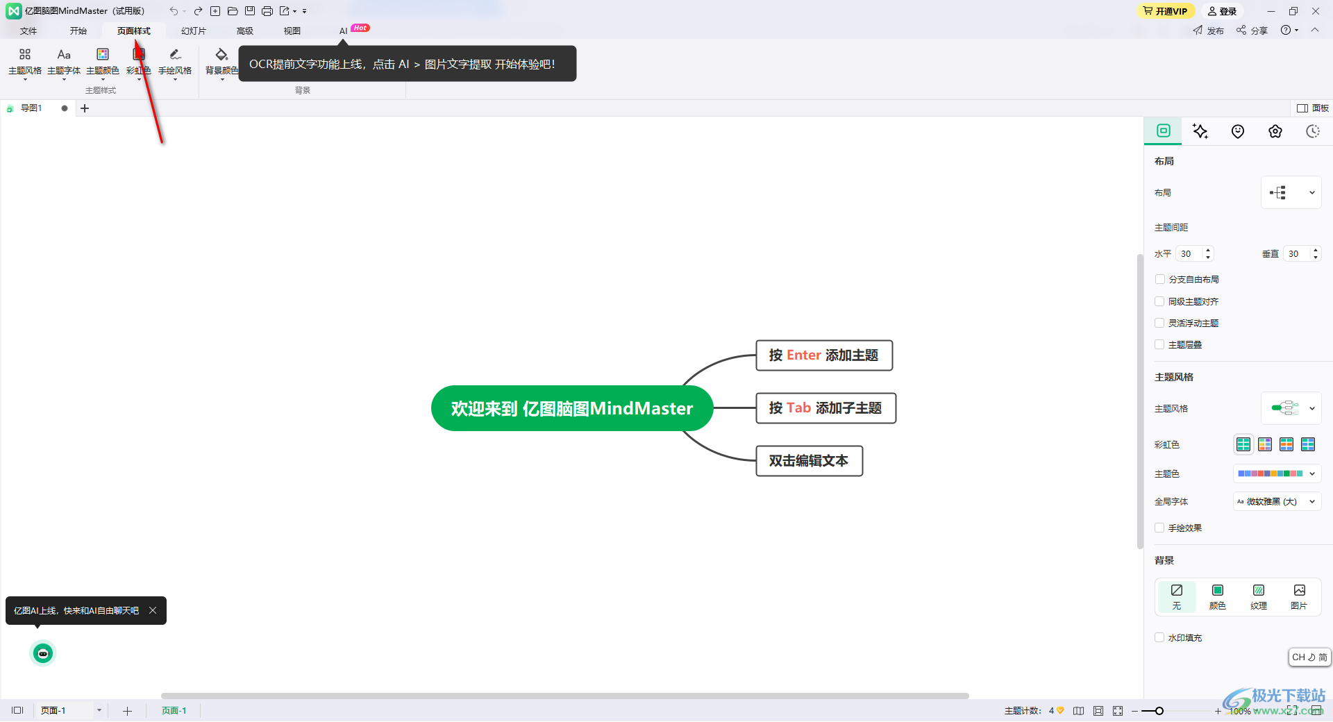1333x722 pixels.
Task: Open the 页面-1 page selector dropdown
Action: click(x=99, y=710)
